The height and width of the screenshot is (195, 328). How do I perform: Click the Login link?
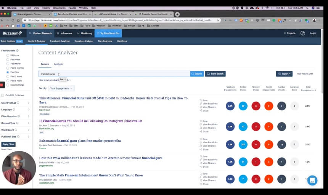(313, 33)
